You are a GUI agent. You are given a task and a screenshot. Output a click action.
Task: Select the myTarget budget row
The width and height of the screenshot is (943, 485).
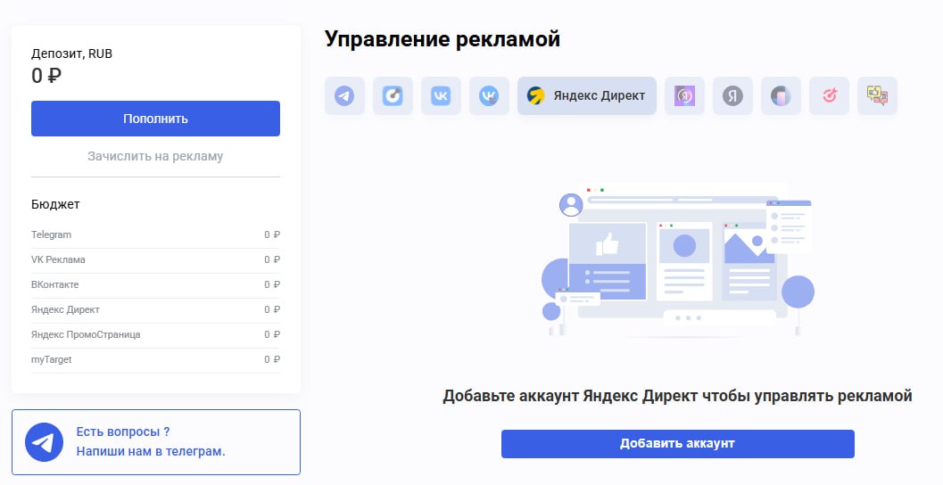click(x=156, y=360)
